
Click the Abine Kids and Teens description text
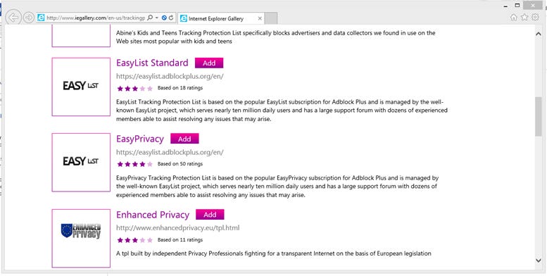[275, 37]
